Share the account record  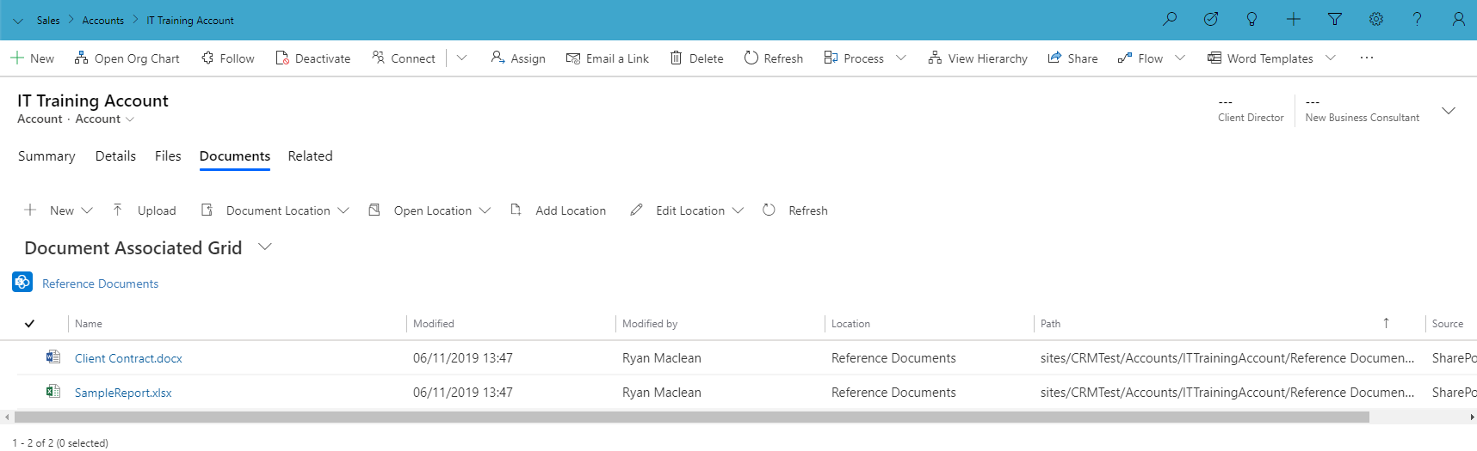1072,58
